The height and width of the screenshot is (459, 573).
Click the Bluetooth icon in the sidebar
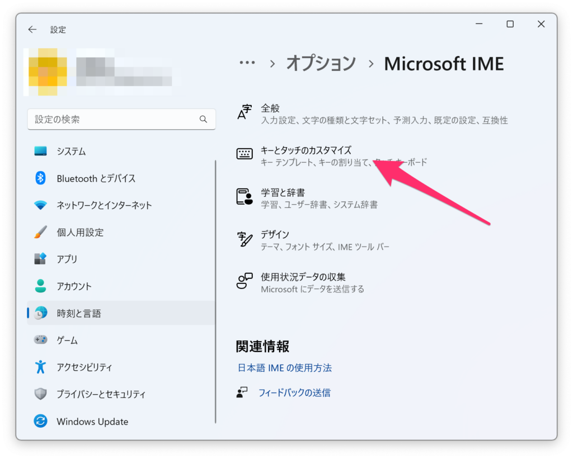tap(40, 178)
